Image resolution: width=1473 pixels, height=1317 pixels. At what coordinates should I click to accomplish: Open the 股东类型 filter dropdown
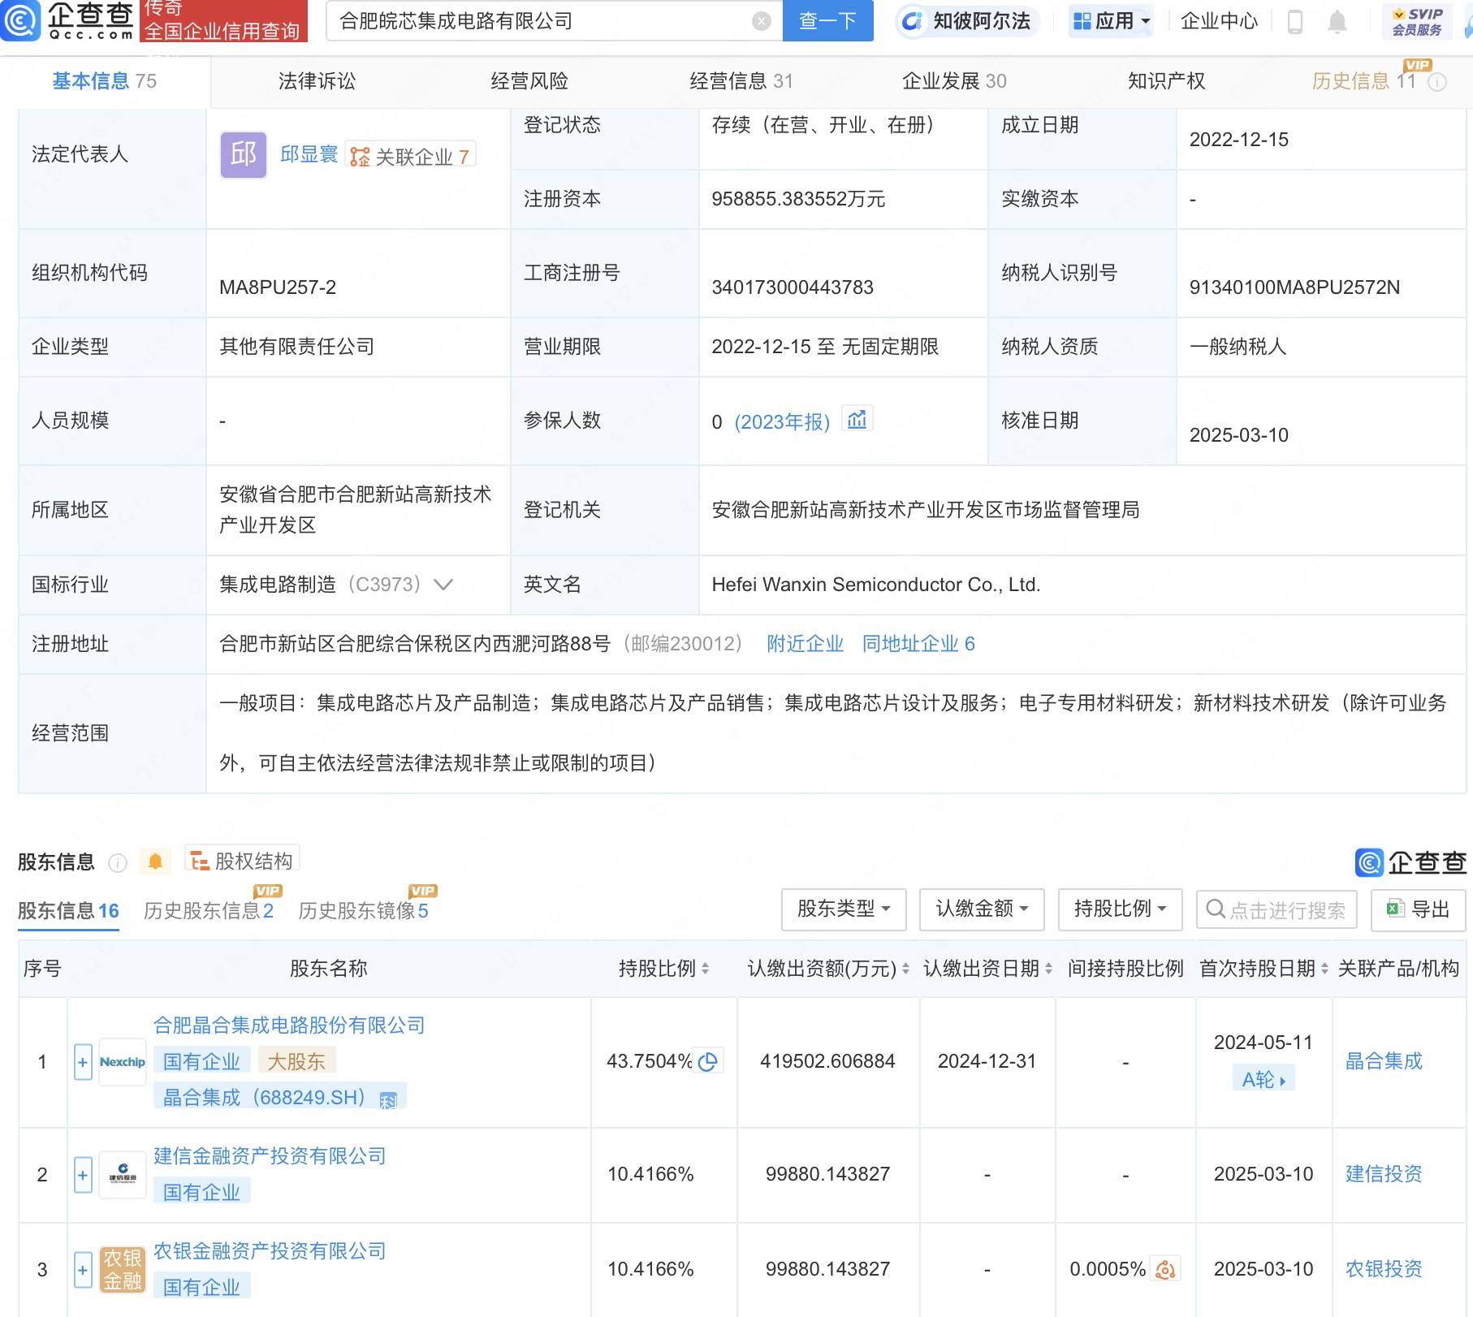[844, 909]
